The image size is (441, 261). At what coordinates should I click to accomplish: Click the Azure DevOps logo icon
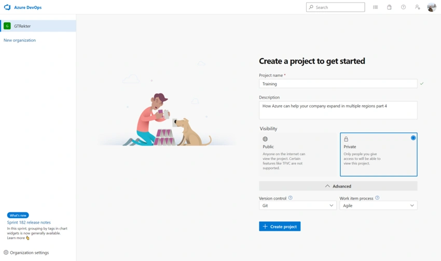(x=7, y=7)
